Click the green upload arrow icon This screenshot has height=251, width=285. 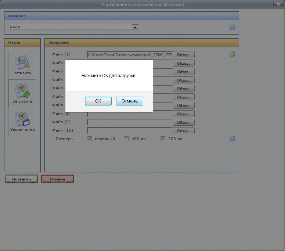232,54
